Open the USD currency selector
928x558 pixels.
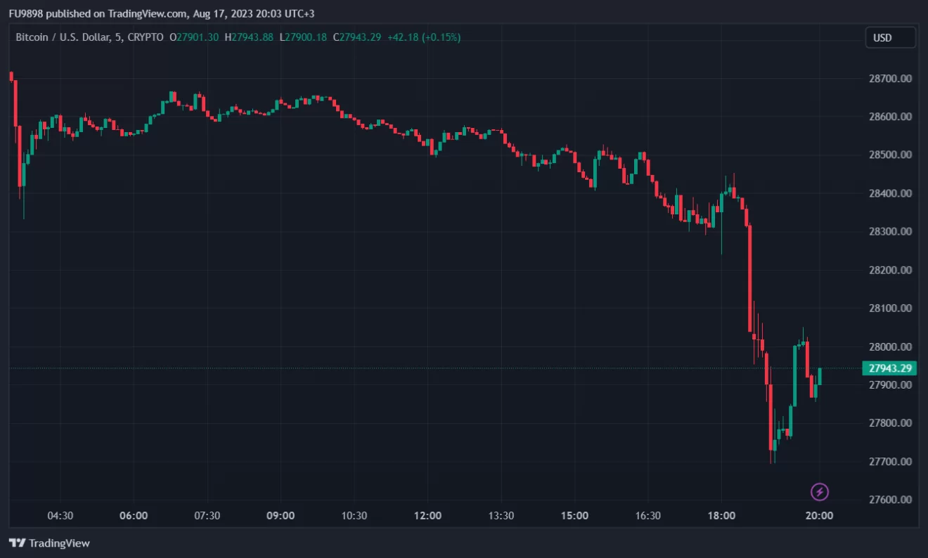[890, 37]
